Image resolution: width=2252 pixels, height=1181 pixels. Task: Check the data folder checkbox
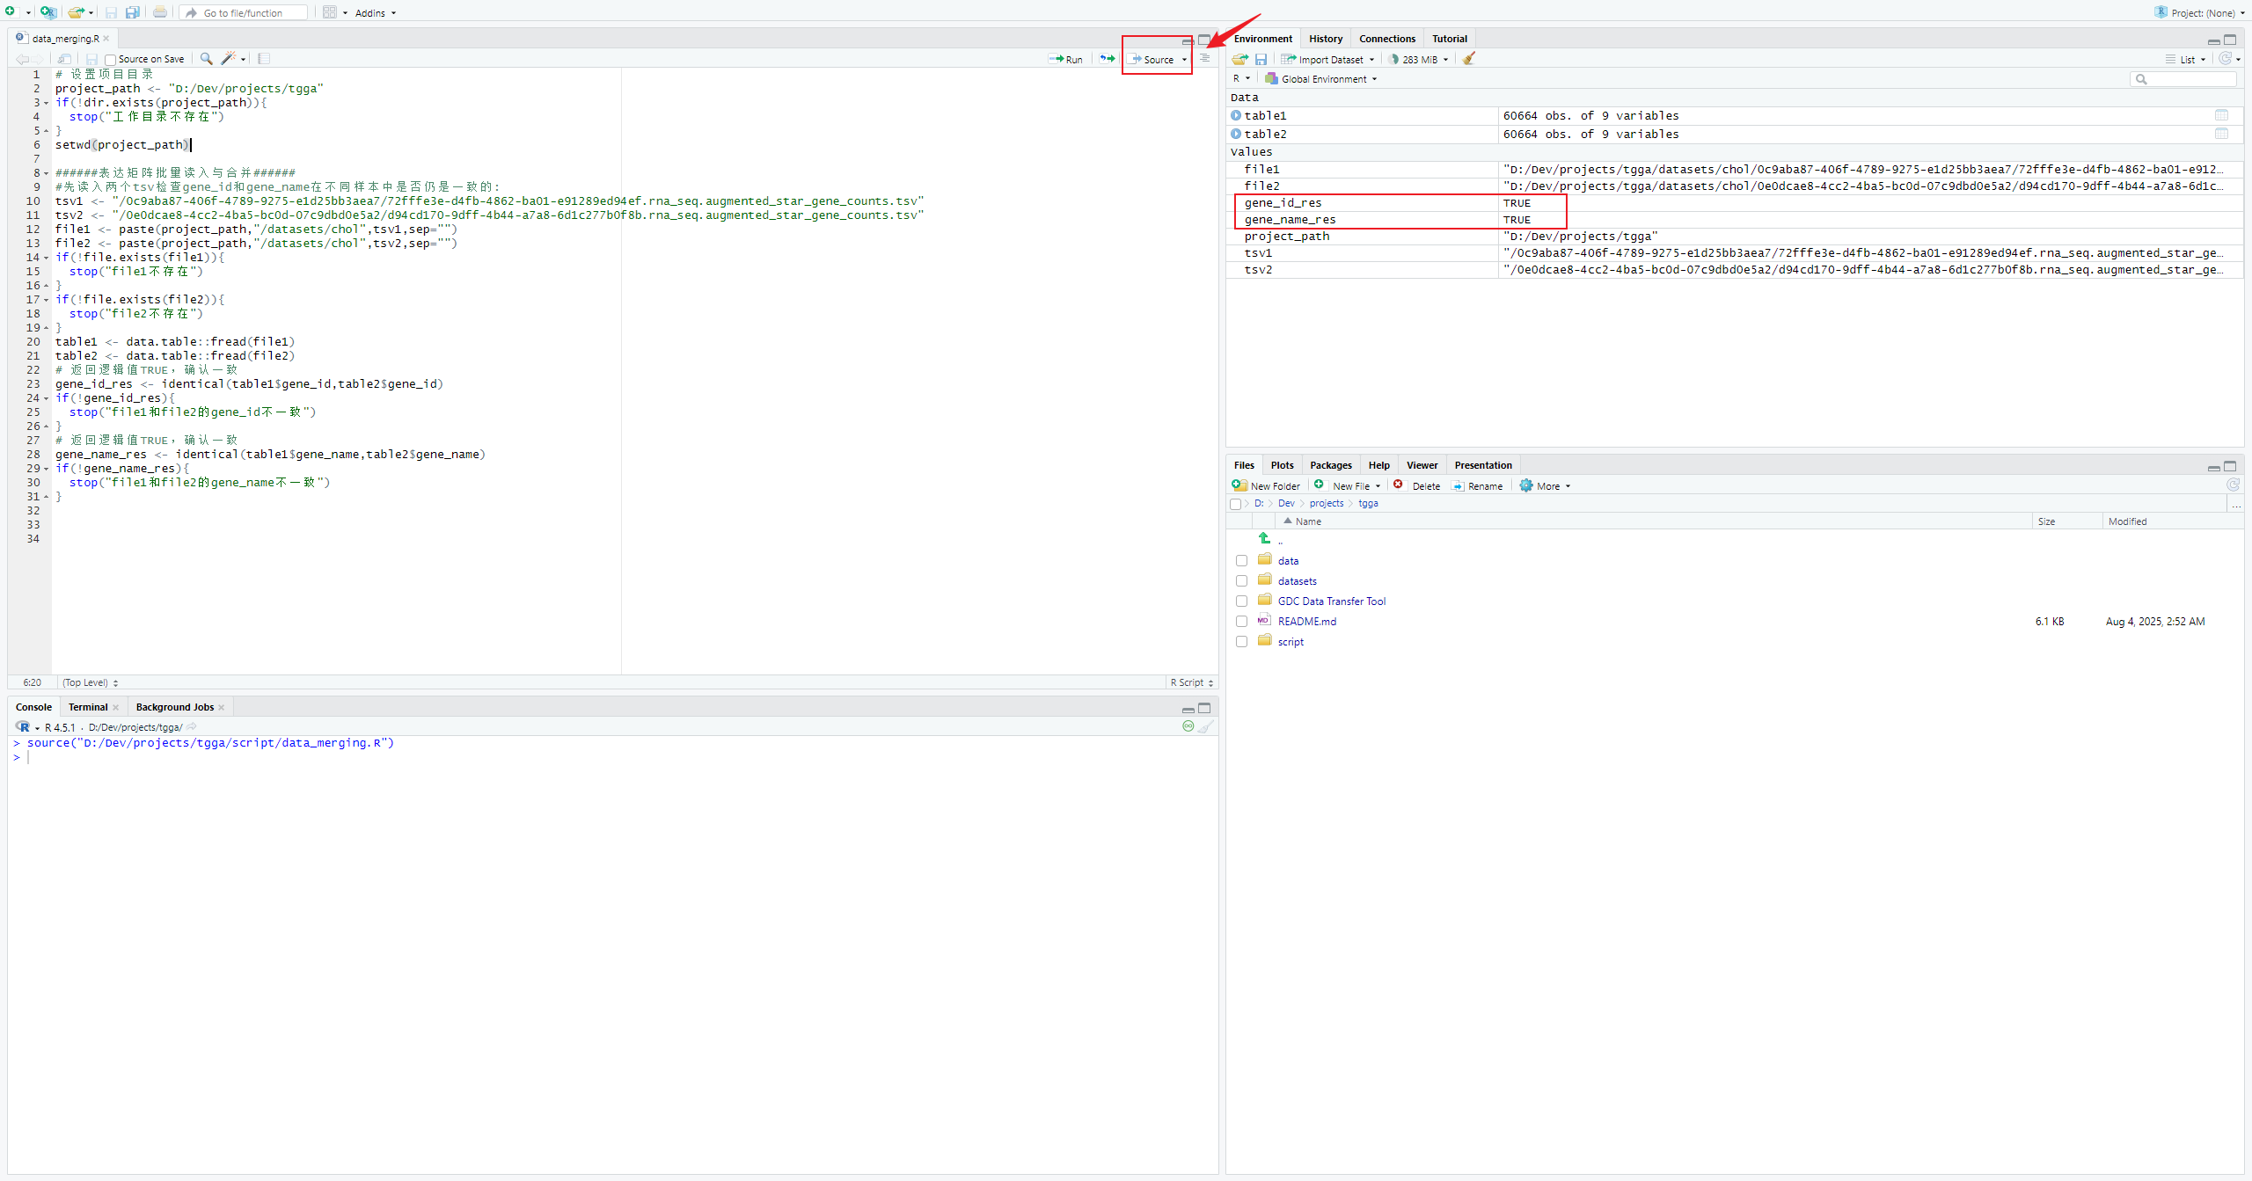pyautogui.click(x=1241, y=561)
